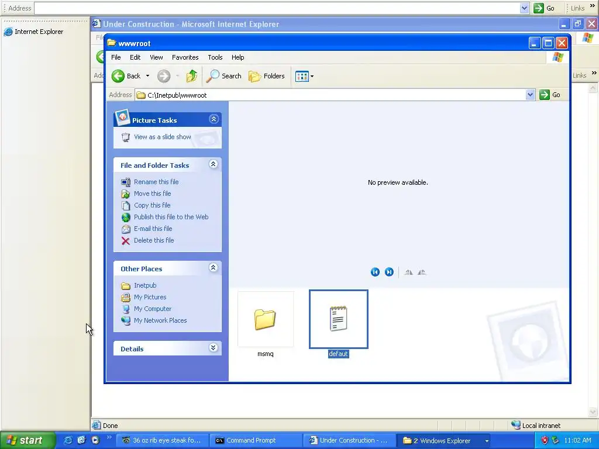Start View as a slide show
Image resolution: width=599 pixels, height=449 pixels.
163,137
